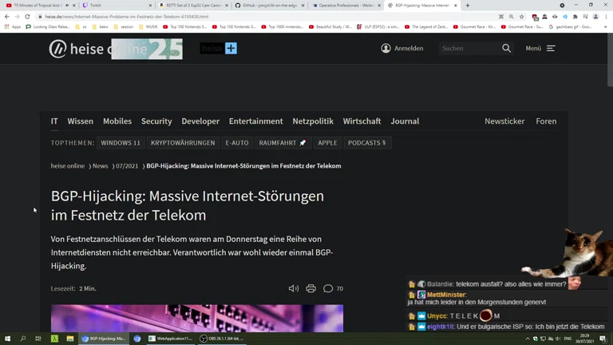
Task: Click the 07/2021 breadcrumb link
Action: (127, 166)
